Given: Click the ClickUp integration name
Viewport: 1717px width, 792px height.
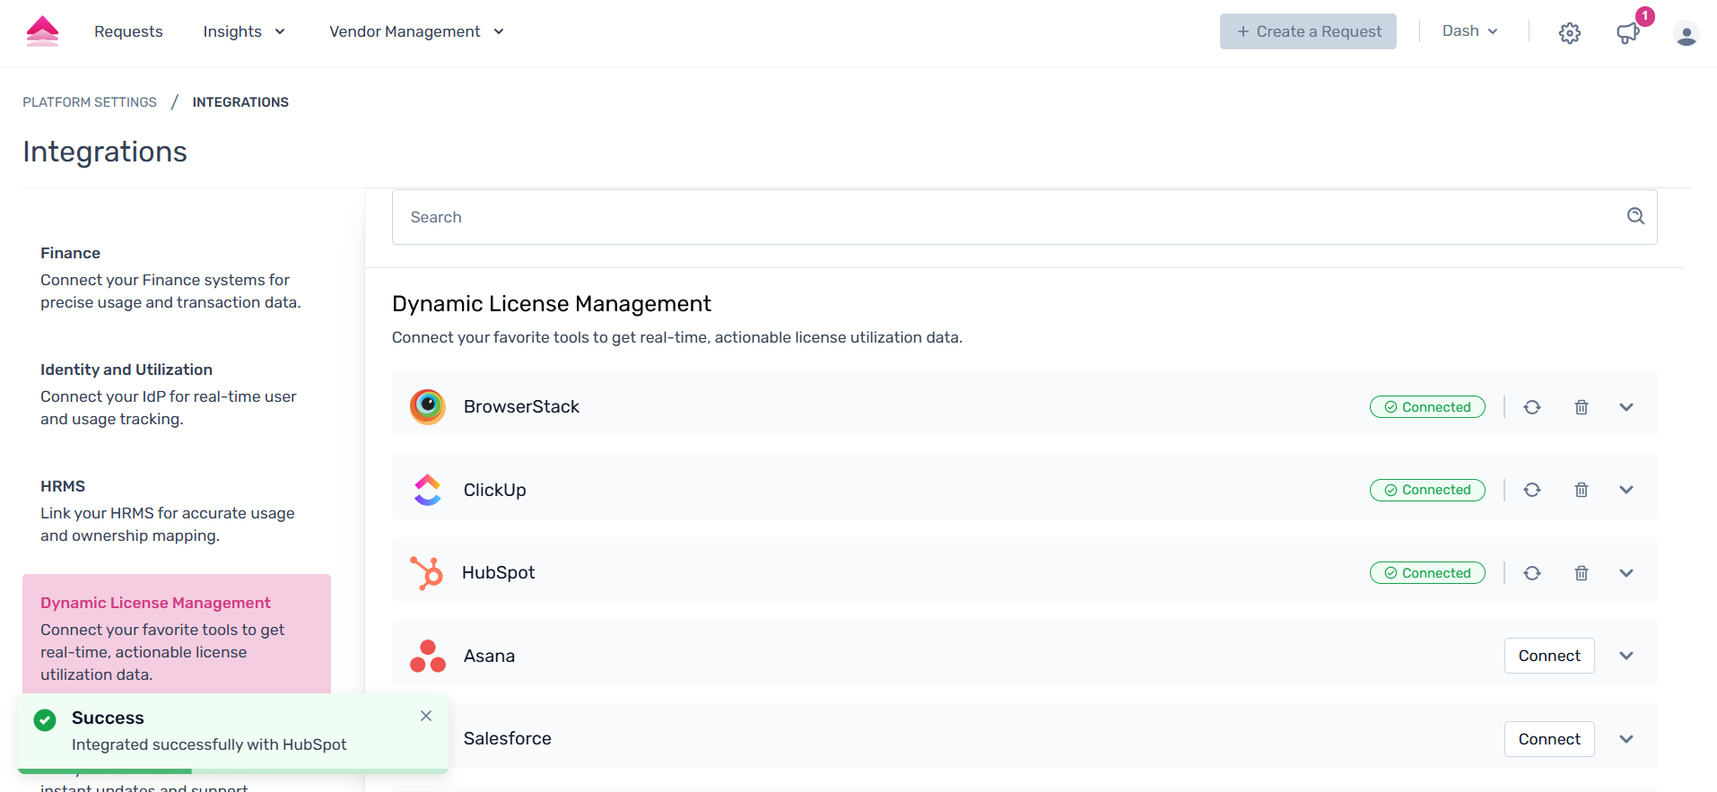Looking at the screenshot, I should tap(494, 490).
